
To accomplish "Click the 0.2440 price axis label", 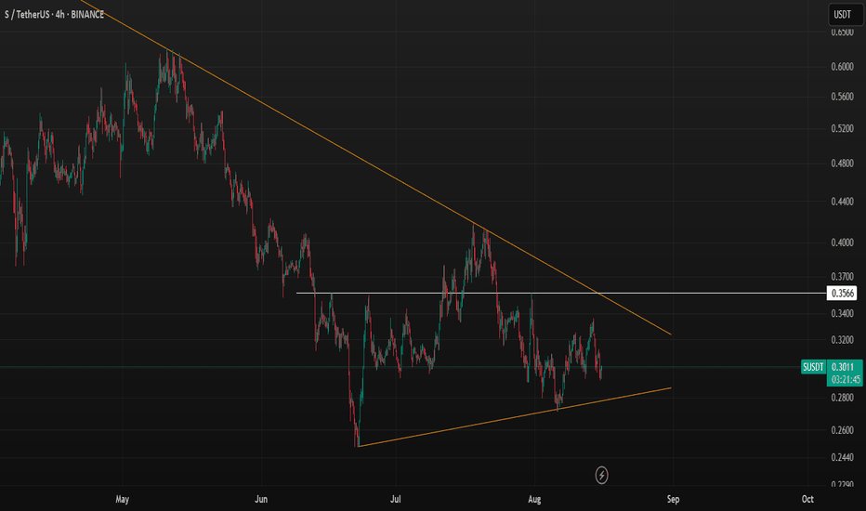I will click(842, 457).
